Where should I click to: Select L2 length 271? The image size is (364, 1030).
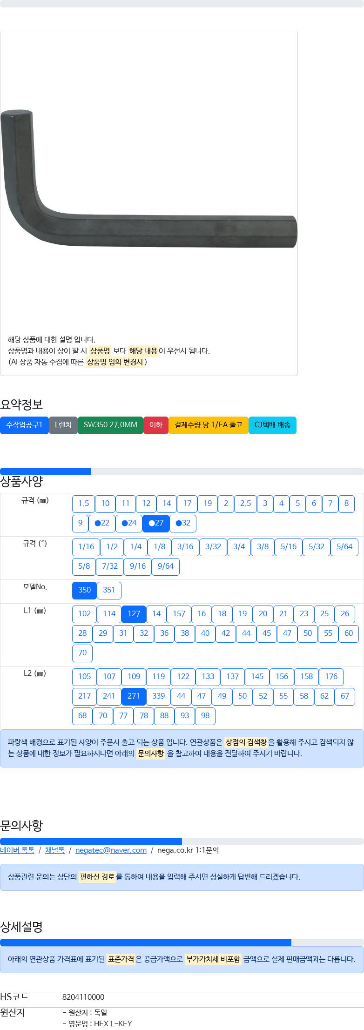click(x=134, y=696)
